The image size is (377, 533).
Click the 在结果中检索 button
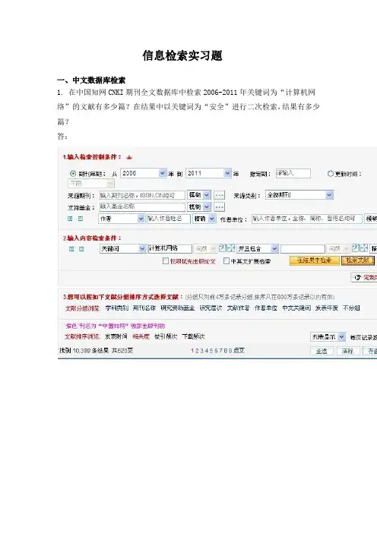click(x=315, y=260)
